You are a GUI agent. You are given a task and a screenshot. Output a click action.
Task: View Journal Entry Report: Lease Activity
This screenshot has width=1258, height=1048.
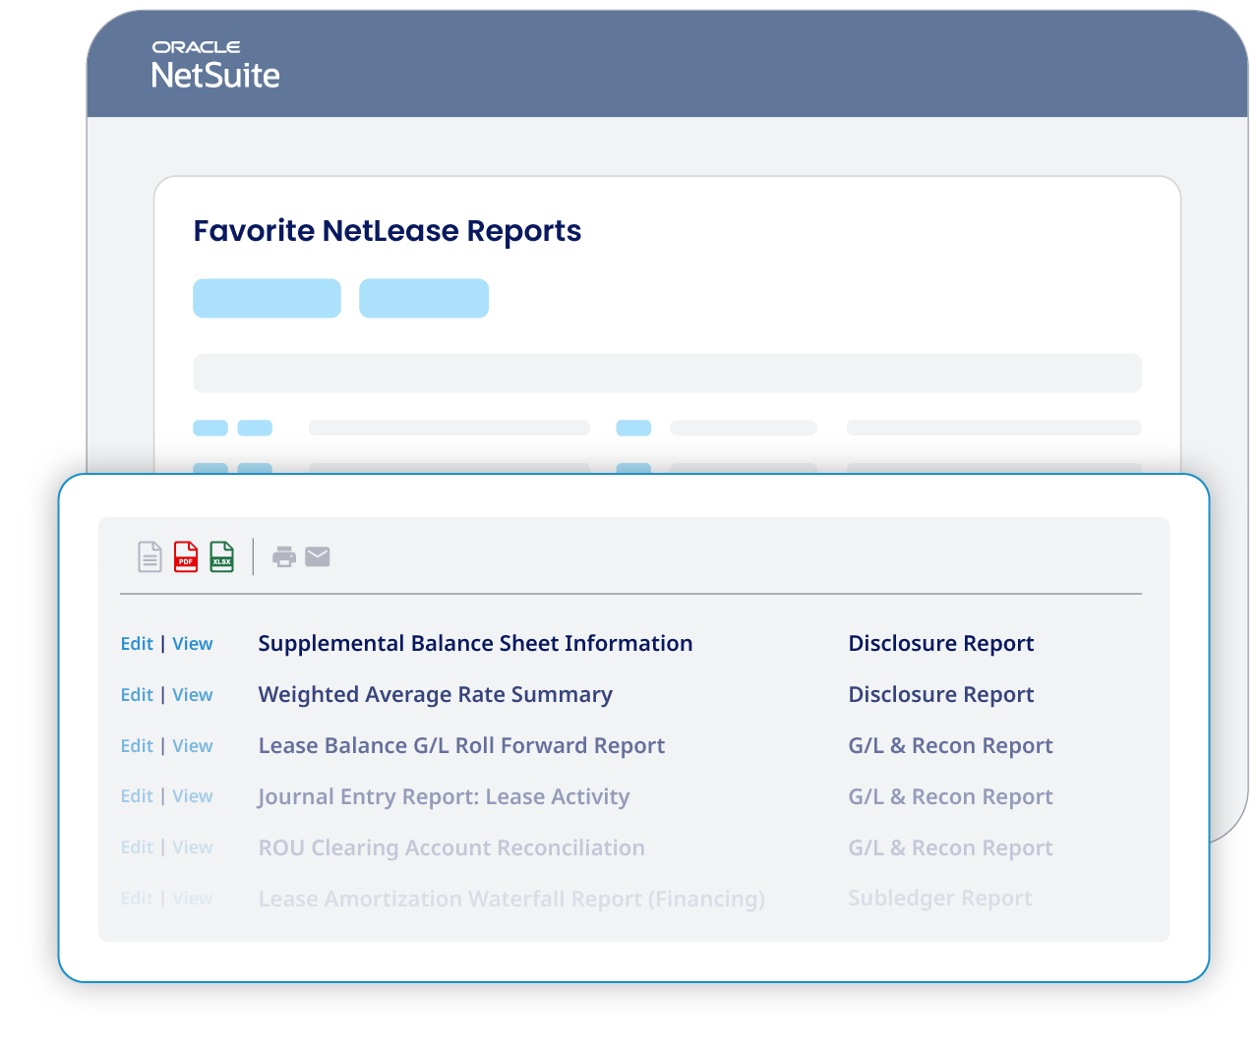193,796
